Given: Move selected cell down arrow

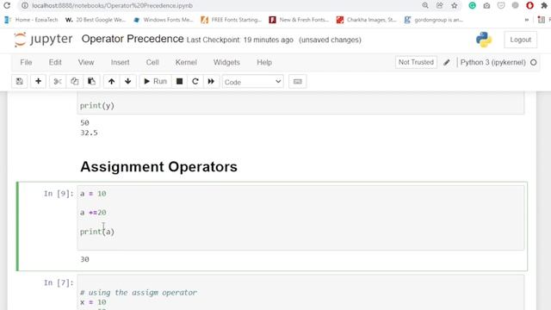Looking at the screenshot, I should click(128, 82).
